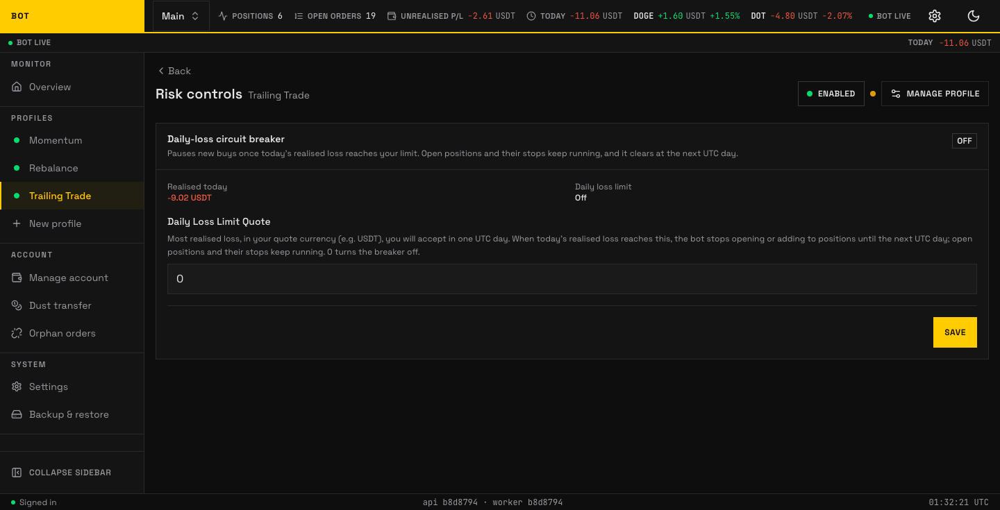Click the yellow SAVE button
This screenshot has width=1000, height=510.
tap(955, 332)
